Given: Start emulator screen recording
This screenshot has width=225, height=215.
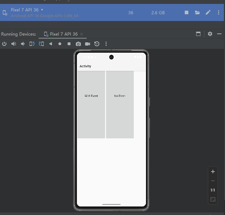Looking at the screenshot, I should click(88, 44).
